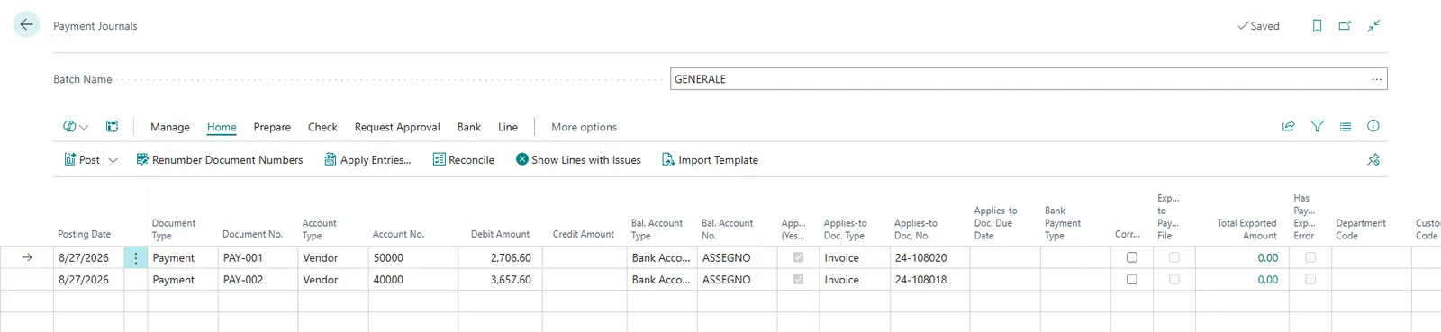This screenshot has width=1441, height=332.
Task: Open the Line menu
Action: pyautogui.click(x=508, y=127)
